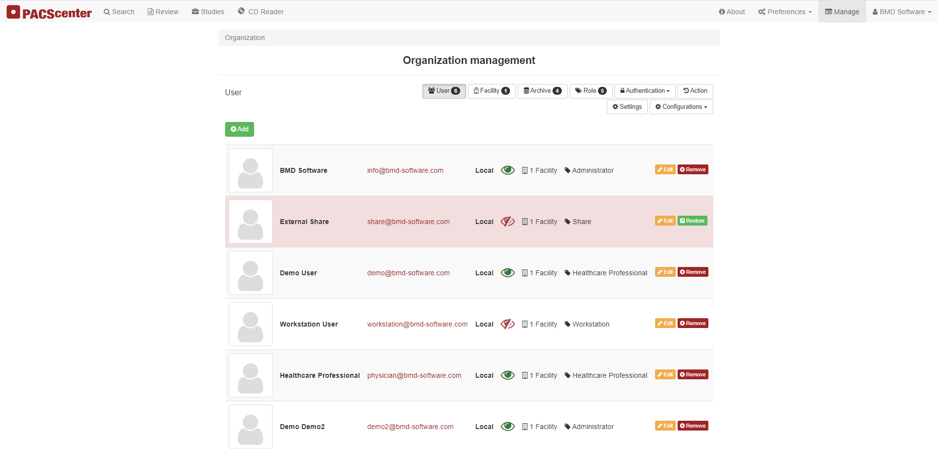938x472 pixels.
Task: Open the Search page
Action: point(119,11)
